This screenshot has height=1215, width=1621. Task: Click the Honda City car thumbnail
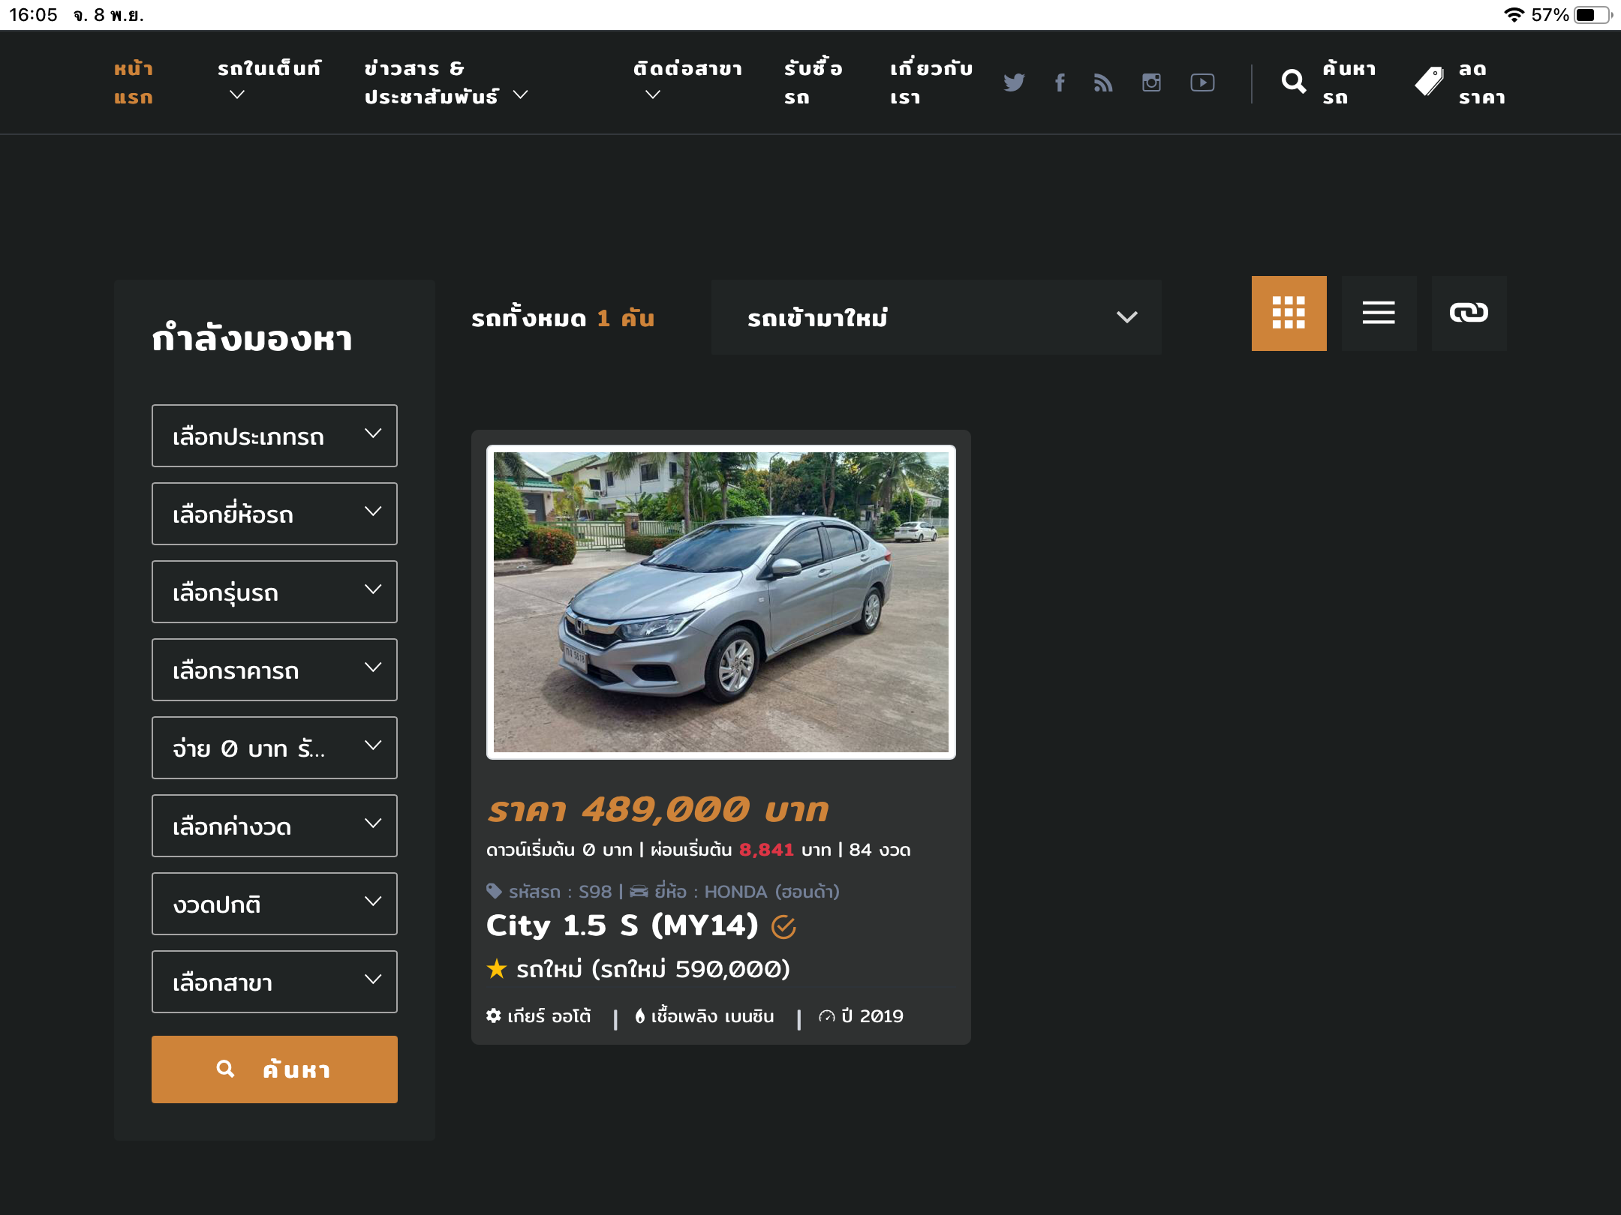tap(720, 601)
